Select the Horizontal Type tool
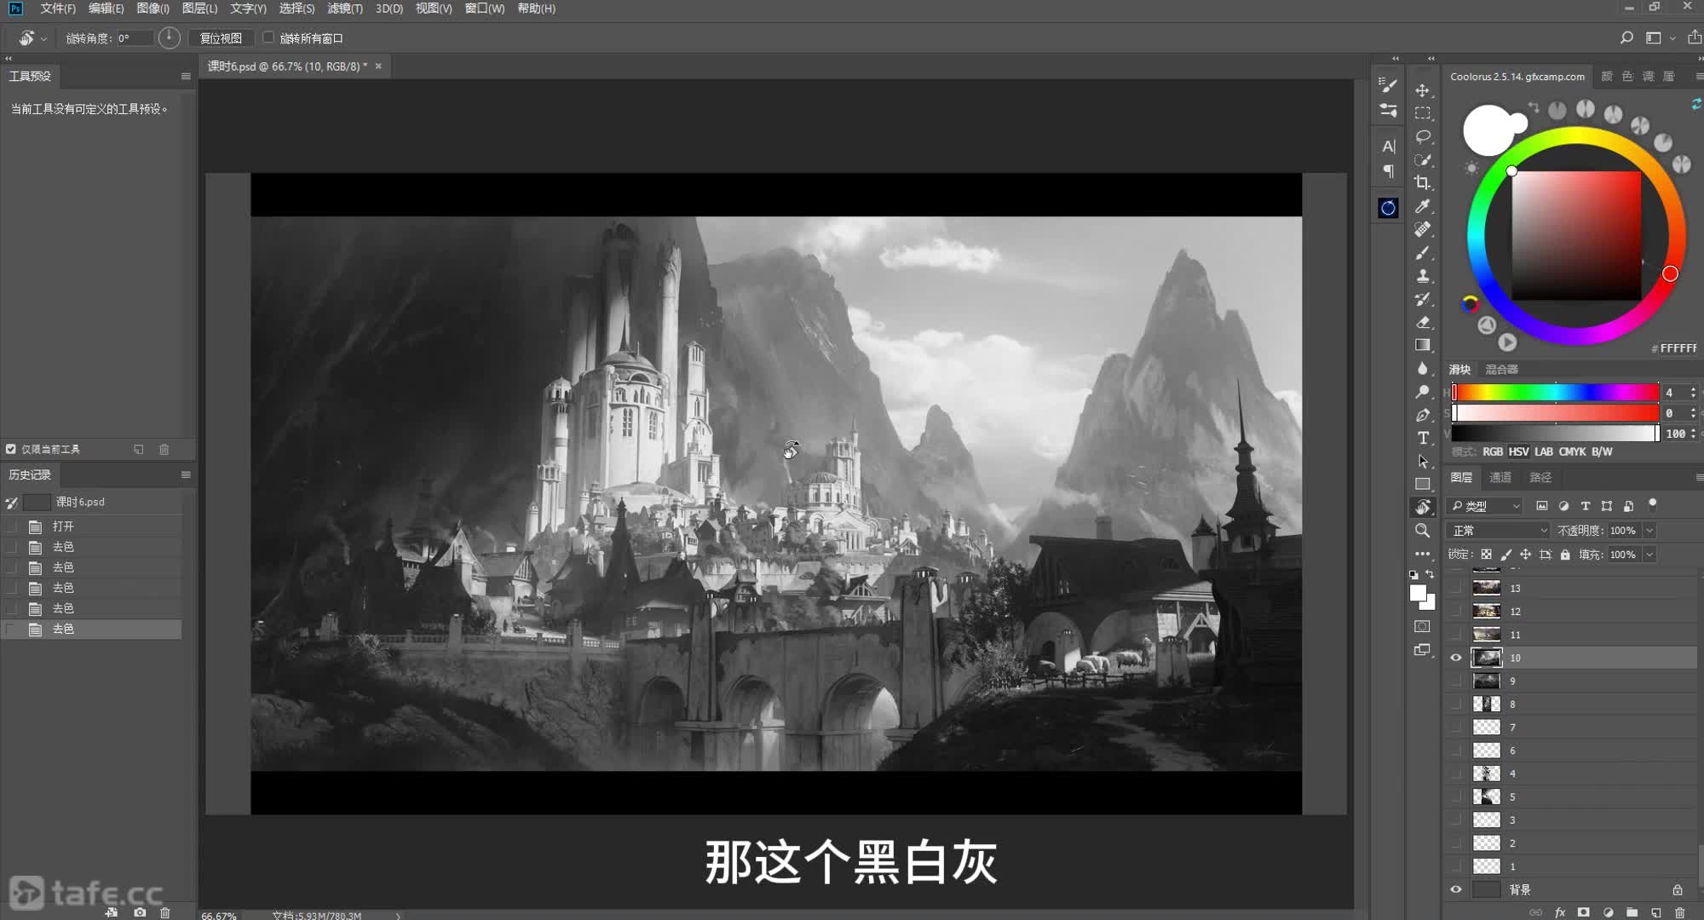 pyautogui.click(x=1422, y=438)
